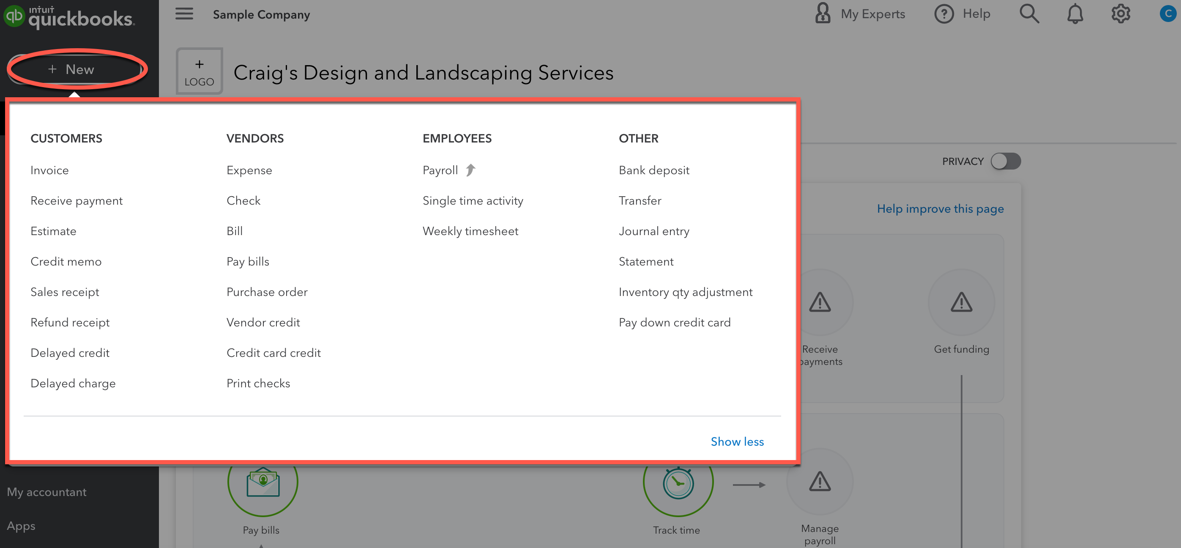Collapse menu with Show less
This screenshot has height=548, width=1181.
click(x=737, y=441)
